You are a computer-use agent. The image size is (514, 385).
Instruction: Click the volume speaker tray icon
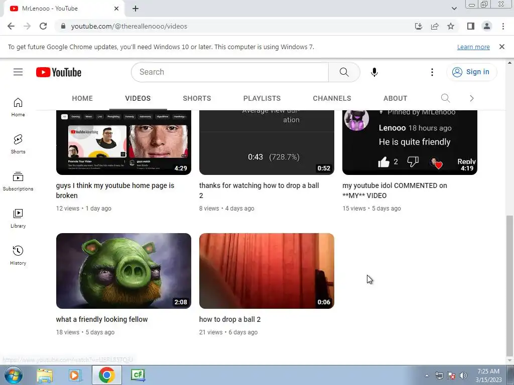tap(463, 376)
